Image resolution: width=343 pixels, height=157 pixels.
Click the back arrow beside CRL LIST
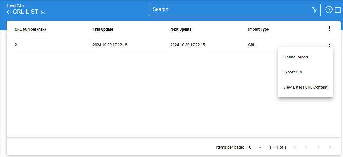pyautogui.click(x=9, y=12)
